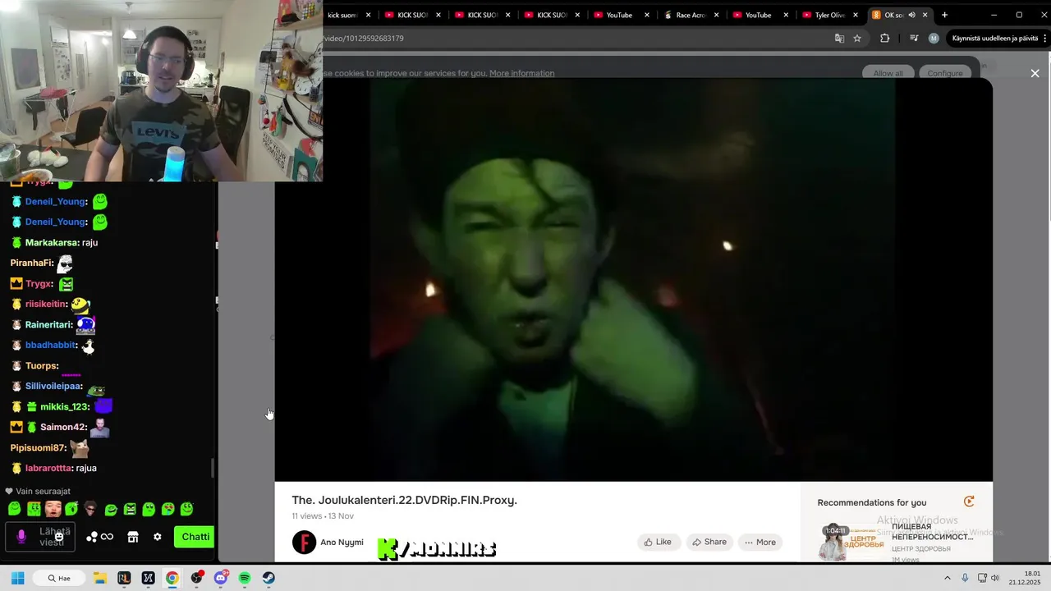Click the chat message input field
1051x591 pixels.
(40, 537)
